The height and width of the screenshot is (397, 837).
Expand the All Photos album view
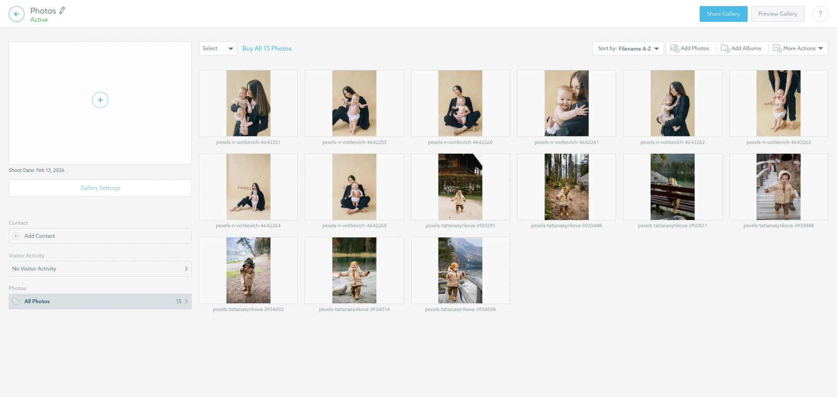187,301
